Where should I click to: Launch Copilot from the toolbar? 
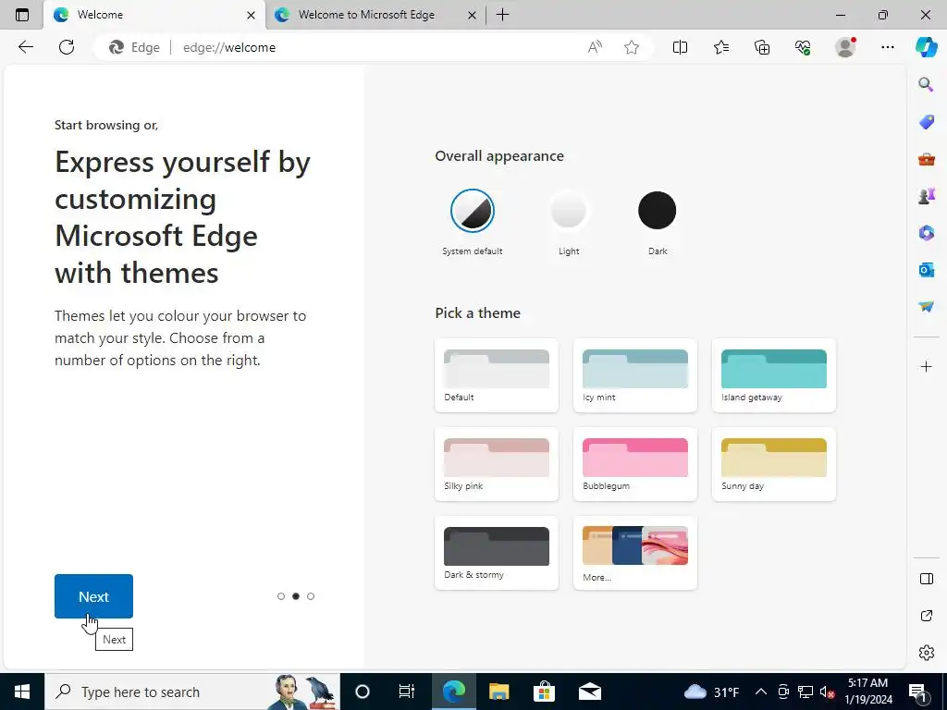[x=926, y=47]
